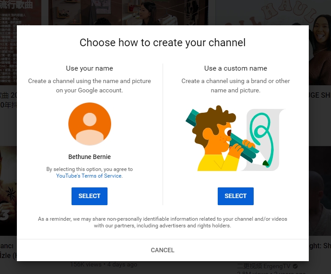Click the '156K views' text behind dialog
The height and width of the screenshot is (274, 331).
tap(86, 264)
